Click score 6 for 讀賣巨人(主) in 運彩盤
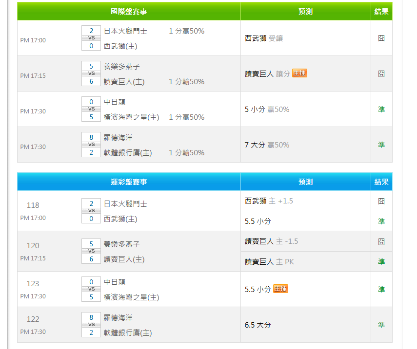Viewport: 417px width, 349px height. (x=91, y=259)
